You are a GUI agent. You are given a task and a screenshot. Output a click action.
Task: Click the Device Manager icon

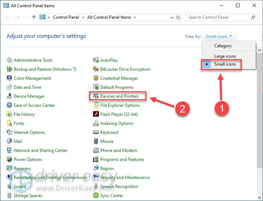point(9,96)
